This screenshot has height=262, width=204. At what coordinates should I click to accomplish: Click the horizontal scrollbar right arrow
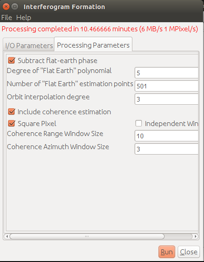195,236
